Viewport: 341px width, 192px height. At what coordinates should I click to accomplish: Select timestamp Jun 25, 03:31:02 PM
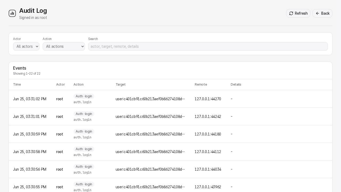pos(30,99)
